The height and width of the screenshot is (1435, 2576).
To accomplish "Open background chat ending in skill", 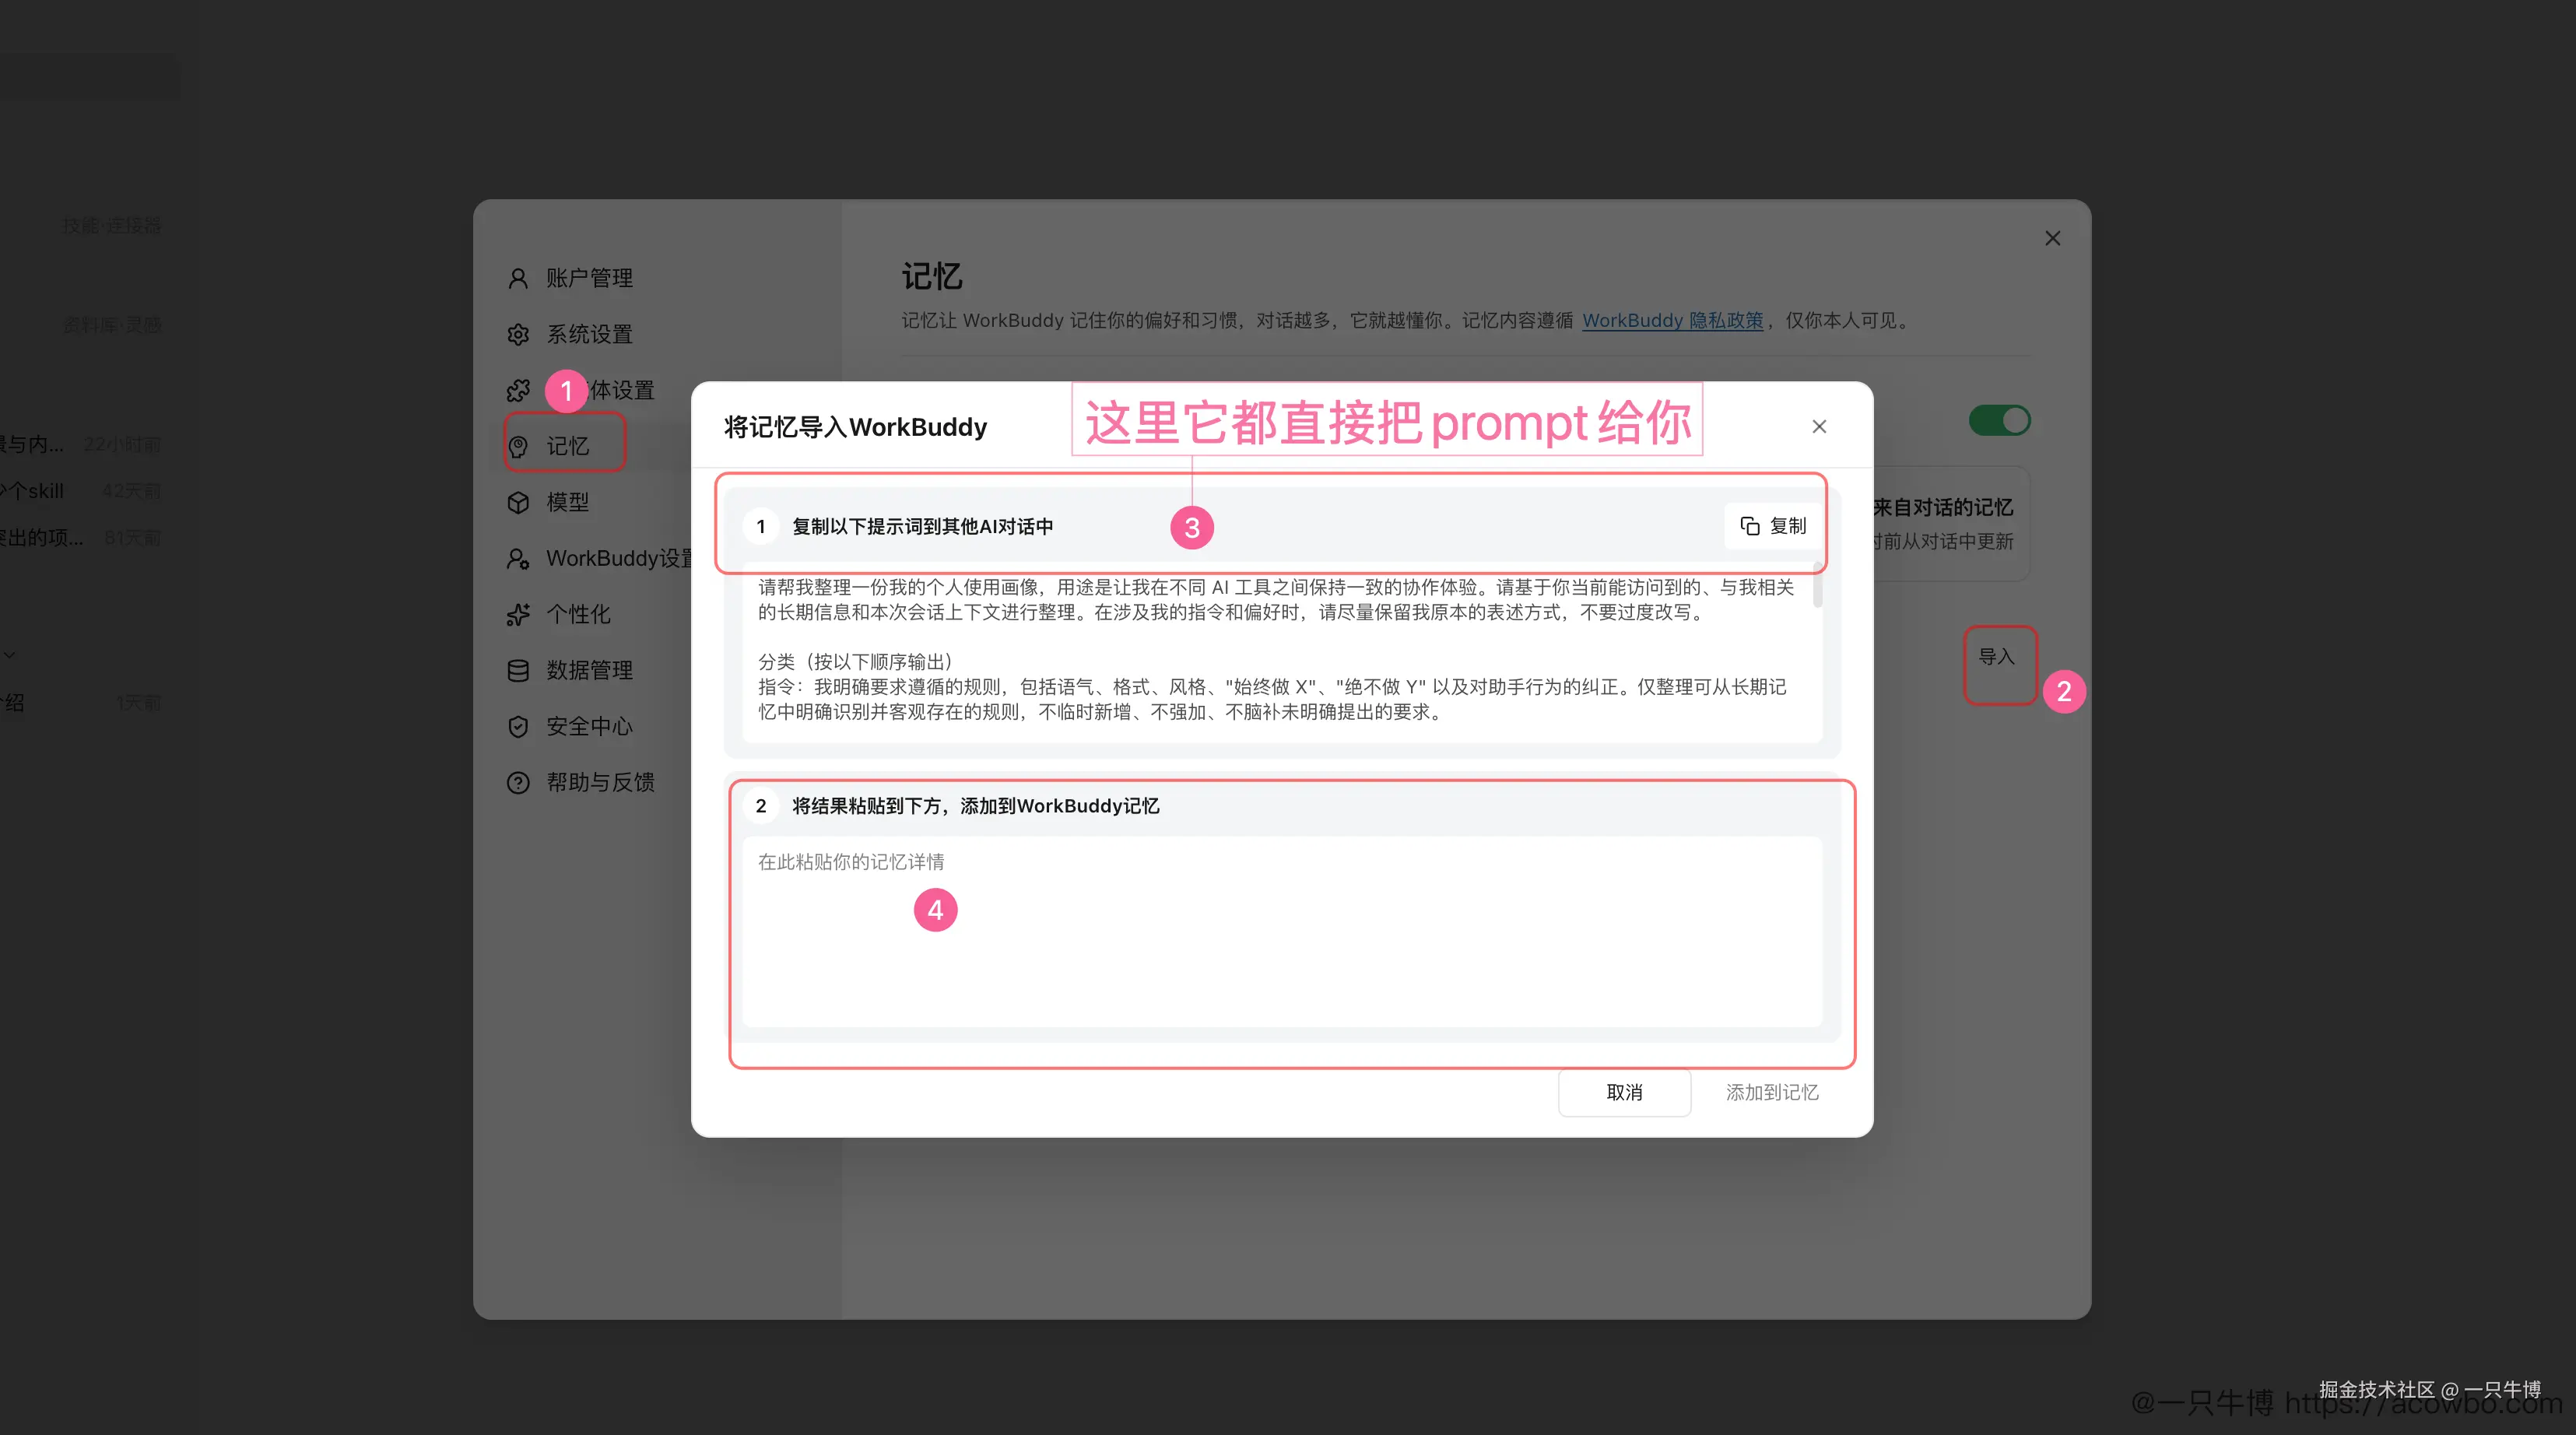I will [80, 490].
